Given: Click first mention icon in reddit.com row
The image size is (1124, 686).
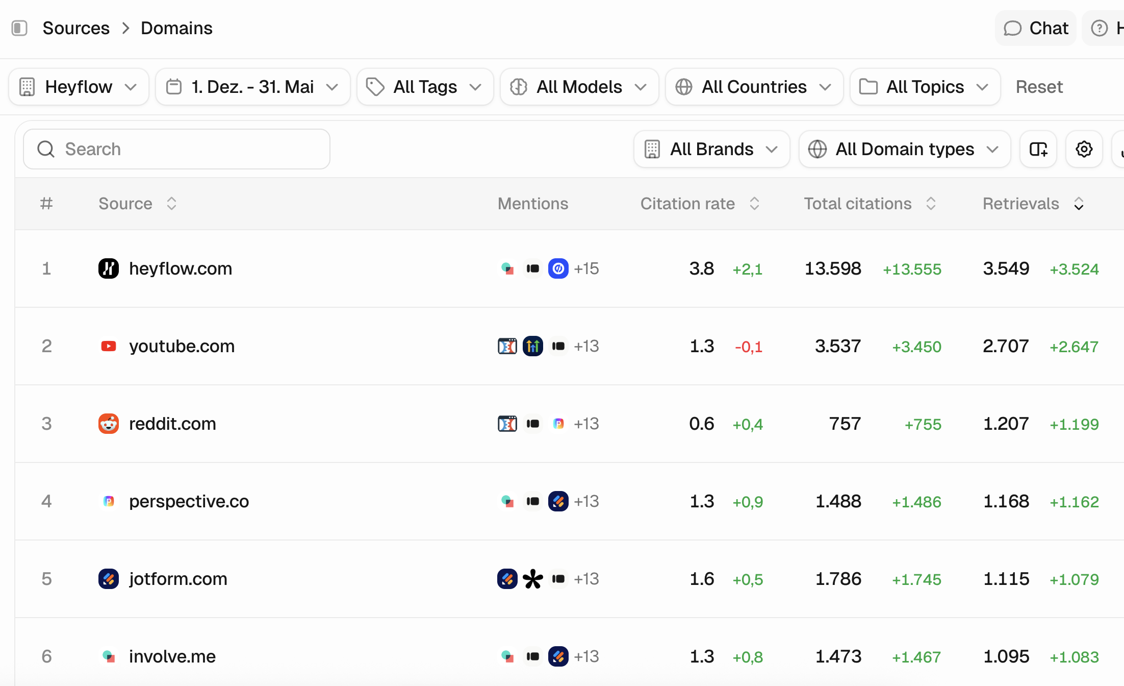Looking at the screenshot, I should [x=507, y=424].
